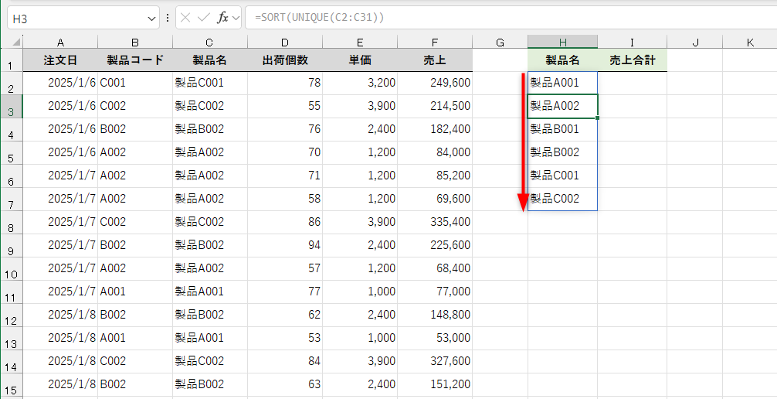Select row 8 header
This screenshot has height=399, width=777.
pyautogui.click(x=11, y=223)
